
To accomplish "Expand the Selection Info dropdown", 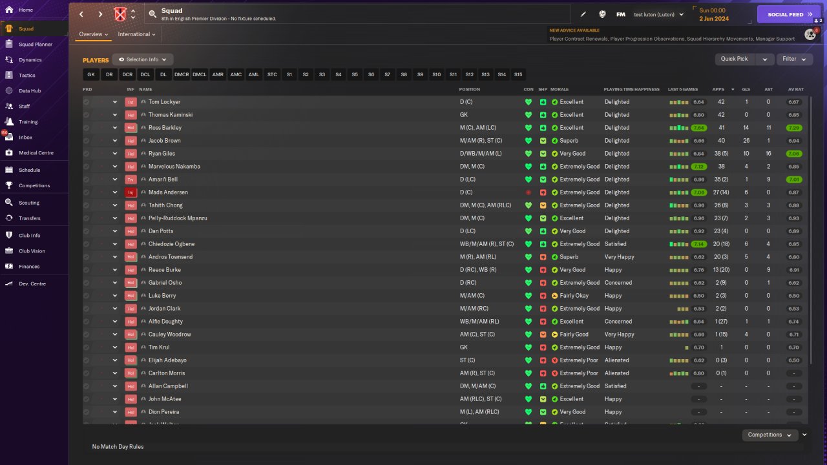I will [x=143, y=59].
